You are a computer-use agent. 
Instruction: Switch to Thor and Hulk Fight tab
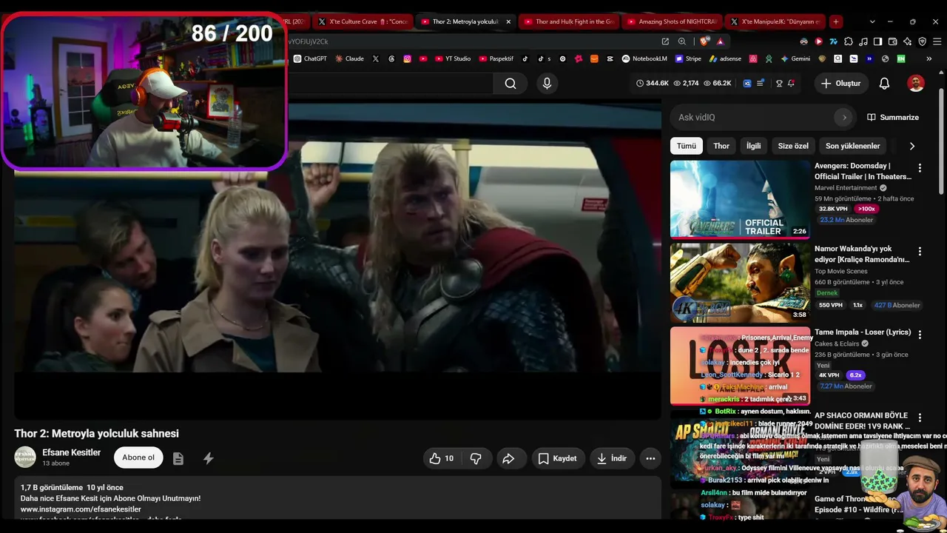click(x=569, y=21)
